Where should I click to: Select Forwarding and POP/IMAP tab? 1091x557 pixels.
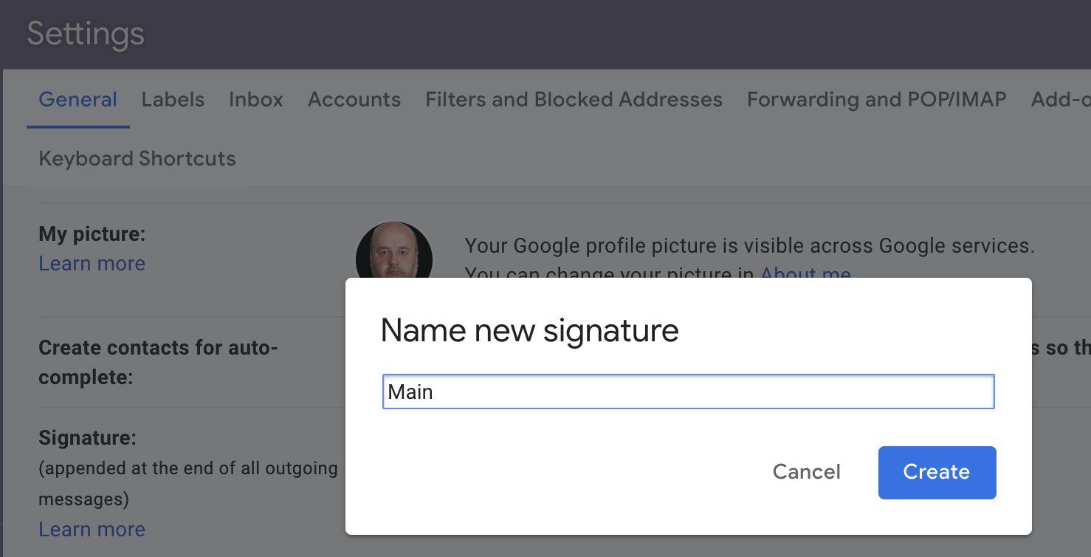coord(876,100)
